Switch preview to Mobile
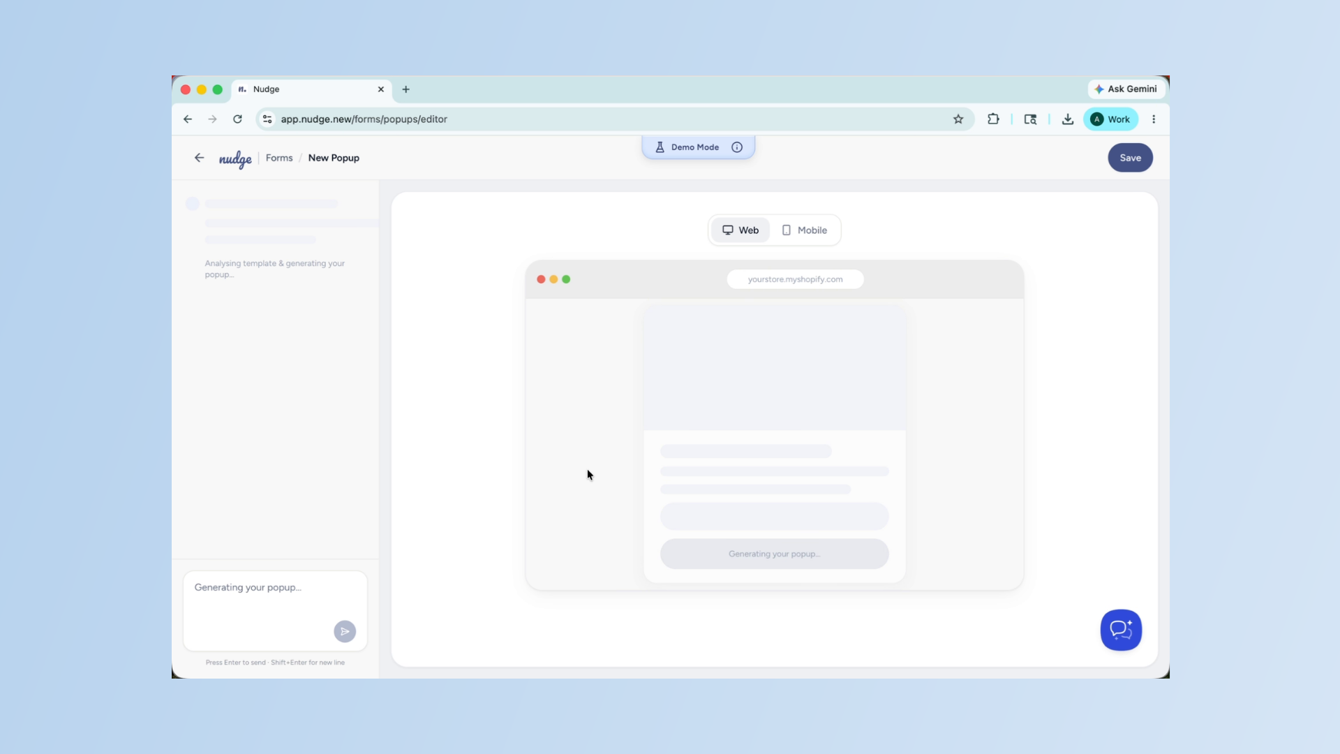1340x754 pixels. pos(804,230)
